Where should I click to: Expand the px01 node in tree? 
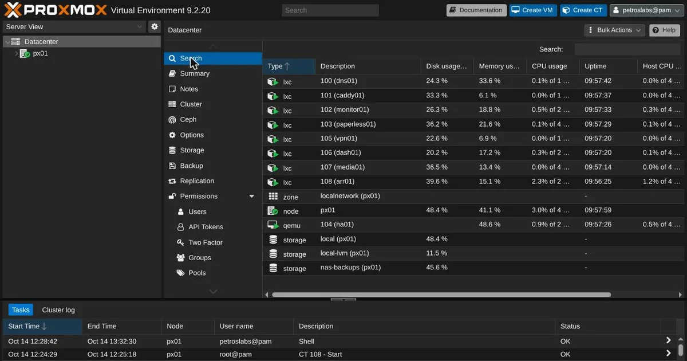point(16,53)
